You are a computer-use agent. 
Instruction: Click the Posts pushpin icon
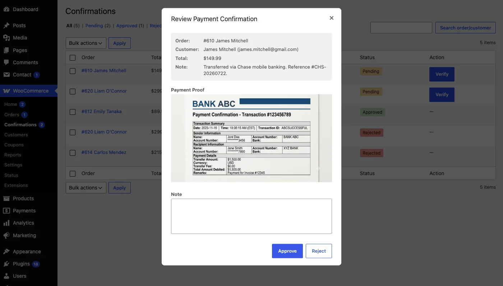click(6, 25)
